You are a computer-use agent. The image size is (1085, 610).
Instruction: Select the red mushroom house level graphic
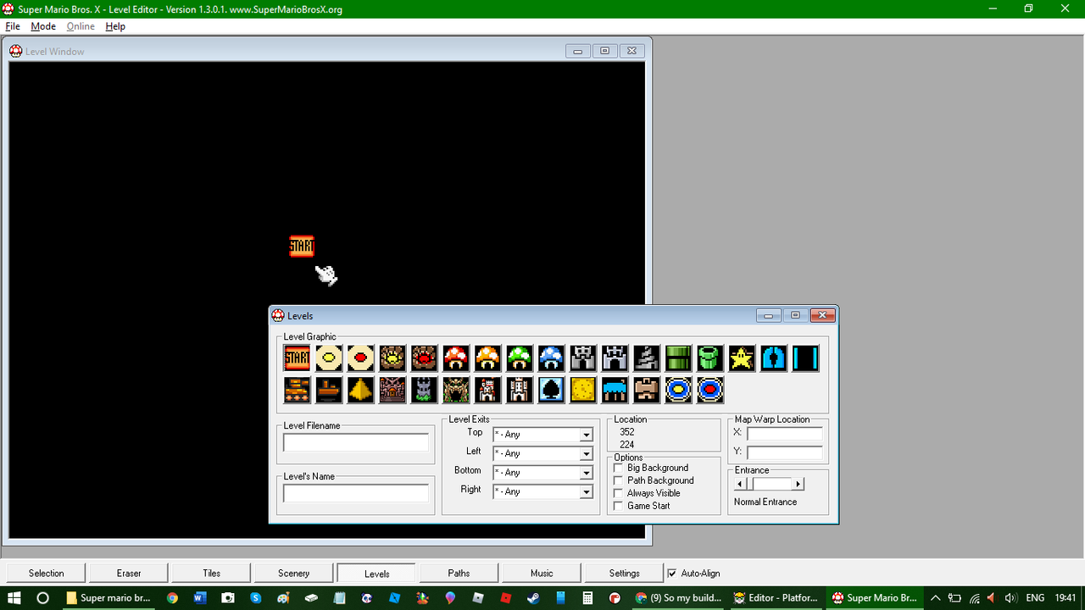click(x=455, y=358)
